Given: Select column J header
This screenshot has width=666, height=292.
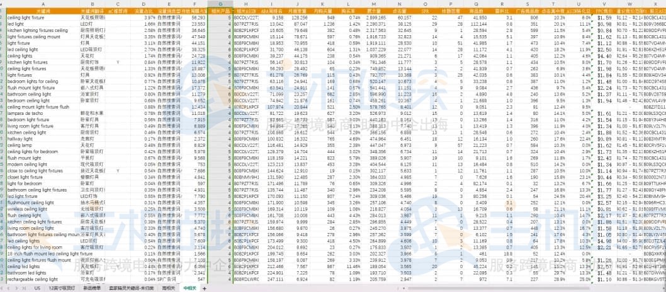Looking at the screenshot, I should click(297, 4).
